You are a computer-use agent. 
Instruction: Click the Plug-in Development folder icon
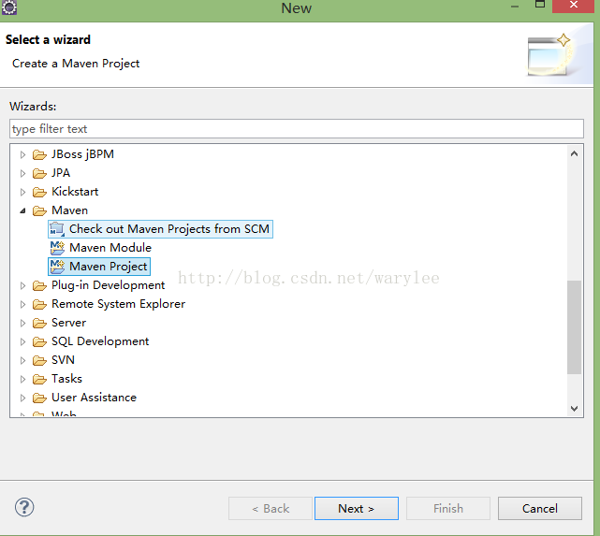point(39,285)
